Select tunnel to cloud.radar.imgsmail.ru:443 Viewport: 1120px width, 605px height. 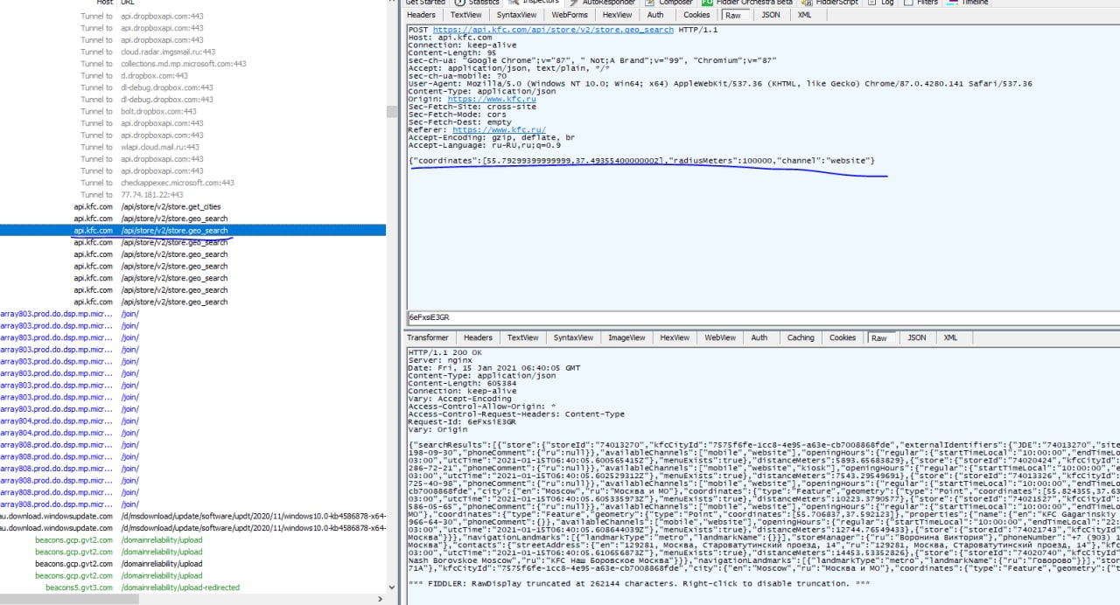(192, 52)
